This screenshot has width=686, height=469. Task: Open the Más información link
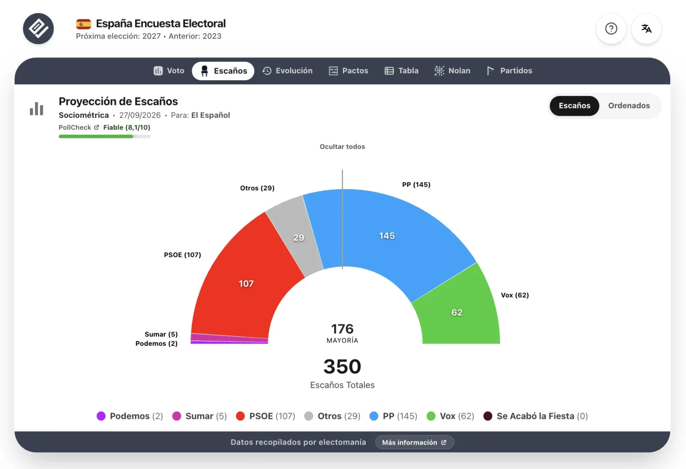click(414, 442)
